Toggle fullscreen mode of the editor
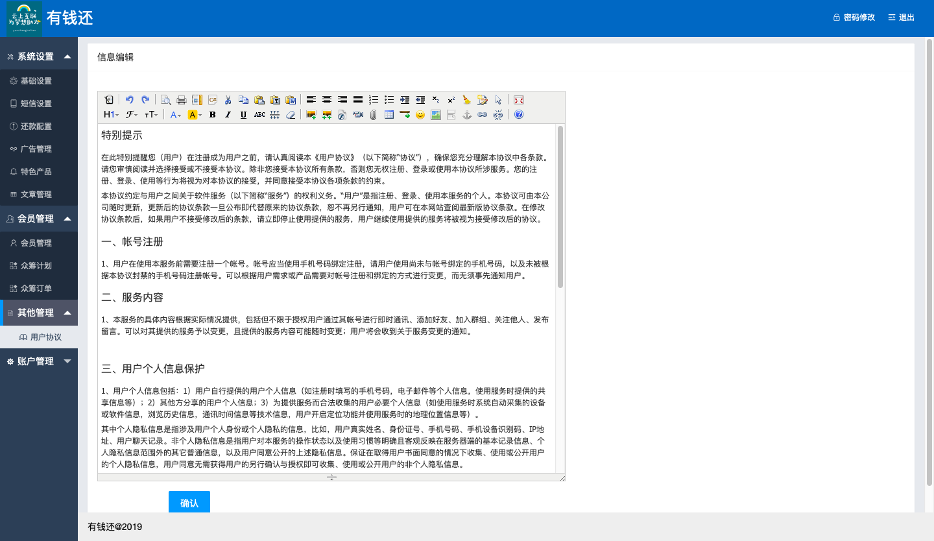934x541 pixels. tap(519, 100)
